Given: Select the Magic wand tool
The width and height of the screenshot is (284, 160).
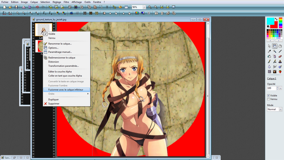Looking at the screenshot, I should coord(275,51).
